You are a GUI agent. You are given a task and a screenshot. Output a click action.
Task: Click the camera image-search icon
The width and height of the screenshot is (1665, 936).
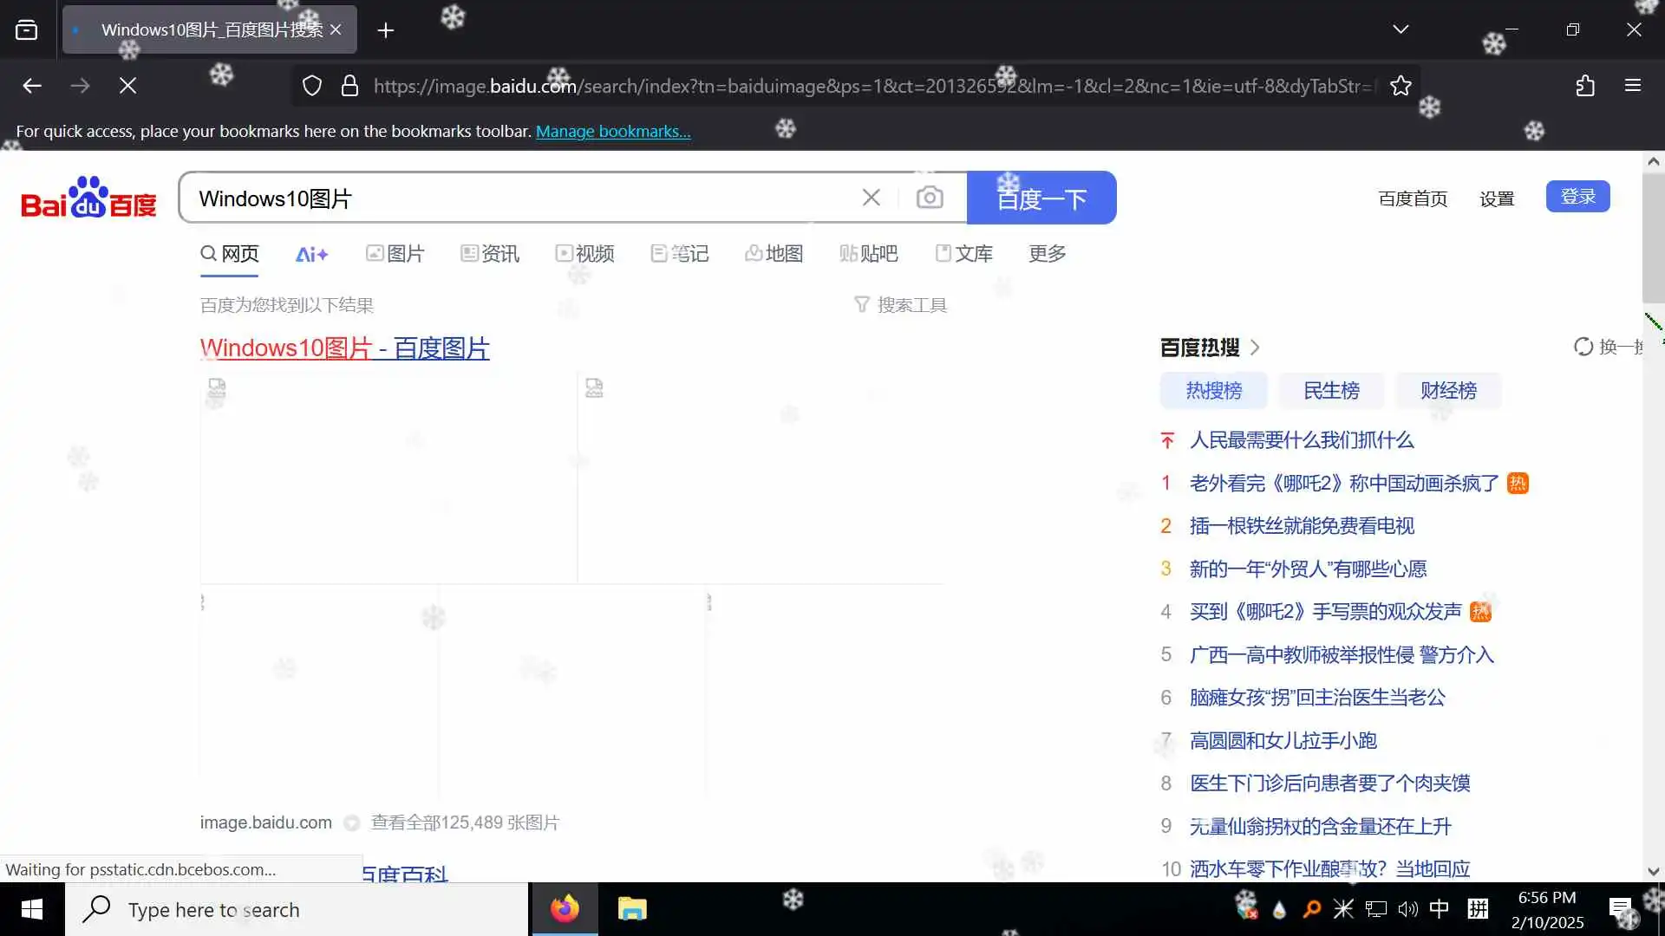pos(930,198)
